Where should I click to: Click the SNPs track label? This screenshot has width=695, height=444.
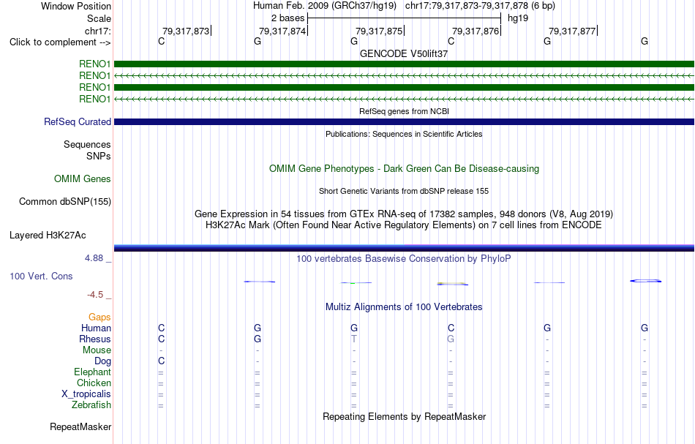click(99, 156)
